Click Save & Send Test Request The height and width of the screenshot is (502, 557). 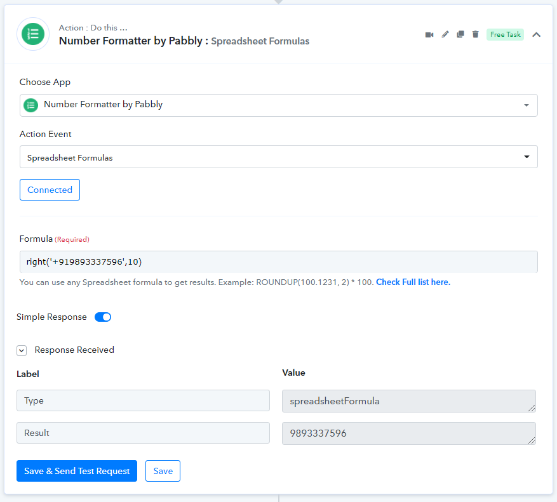click(77, 471)
